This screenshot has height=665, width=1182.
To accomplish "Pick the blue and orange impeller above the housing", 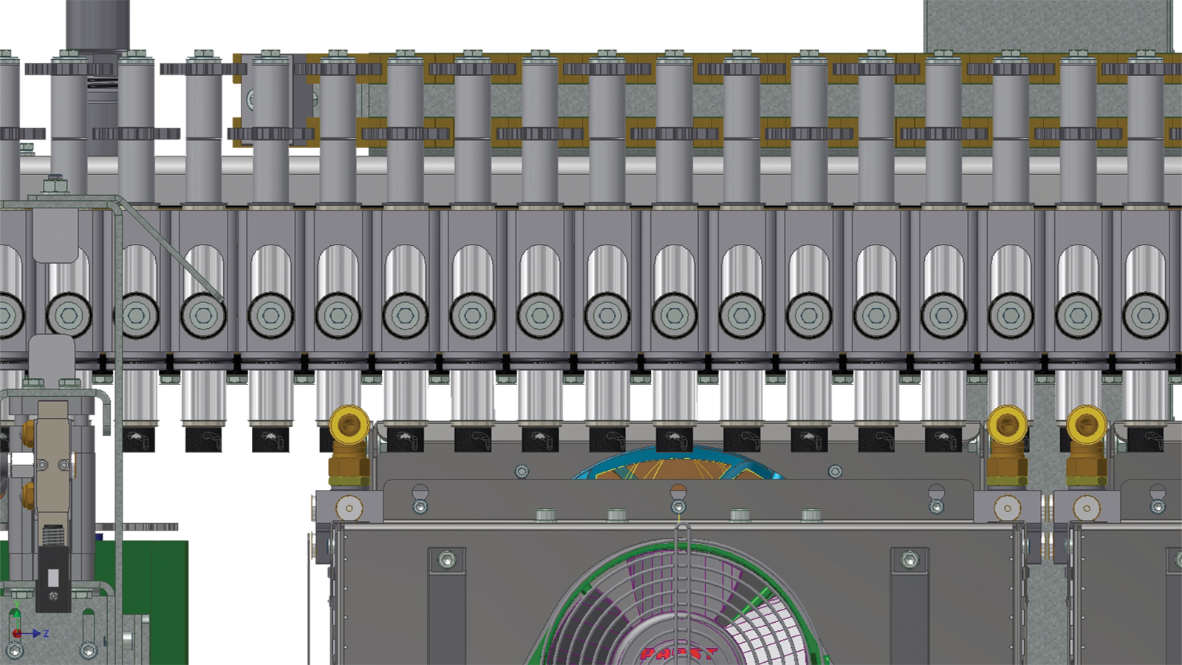I will pyautogui.click(x=678, y=463).
